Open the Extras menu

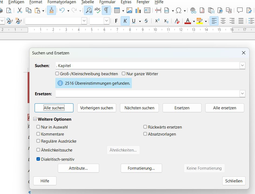point(126,2)
